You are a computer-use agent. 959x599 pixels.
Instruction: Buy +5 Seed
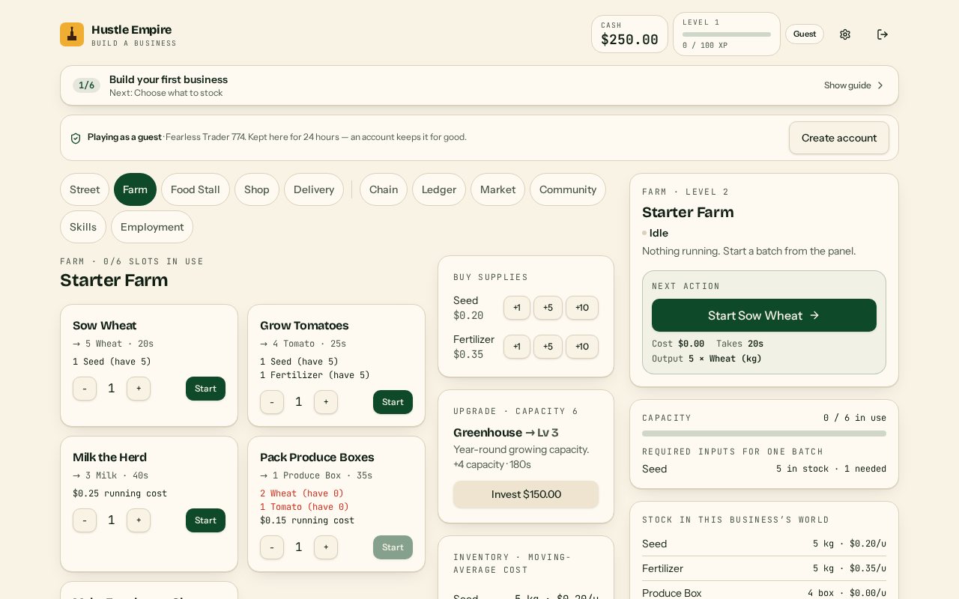click(548, 308)
